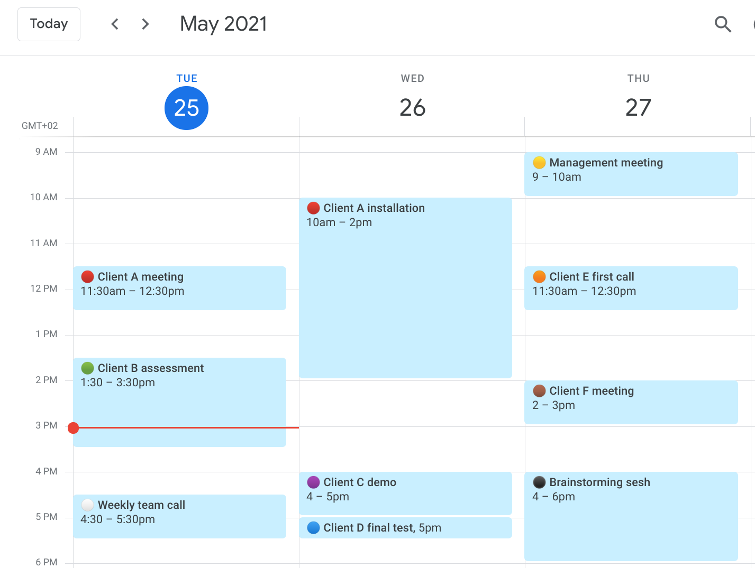Click the current time indicator dot

[x=74, y=427]
